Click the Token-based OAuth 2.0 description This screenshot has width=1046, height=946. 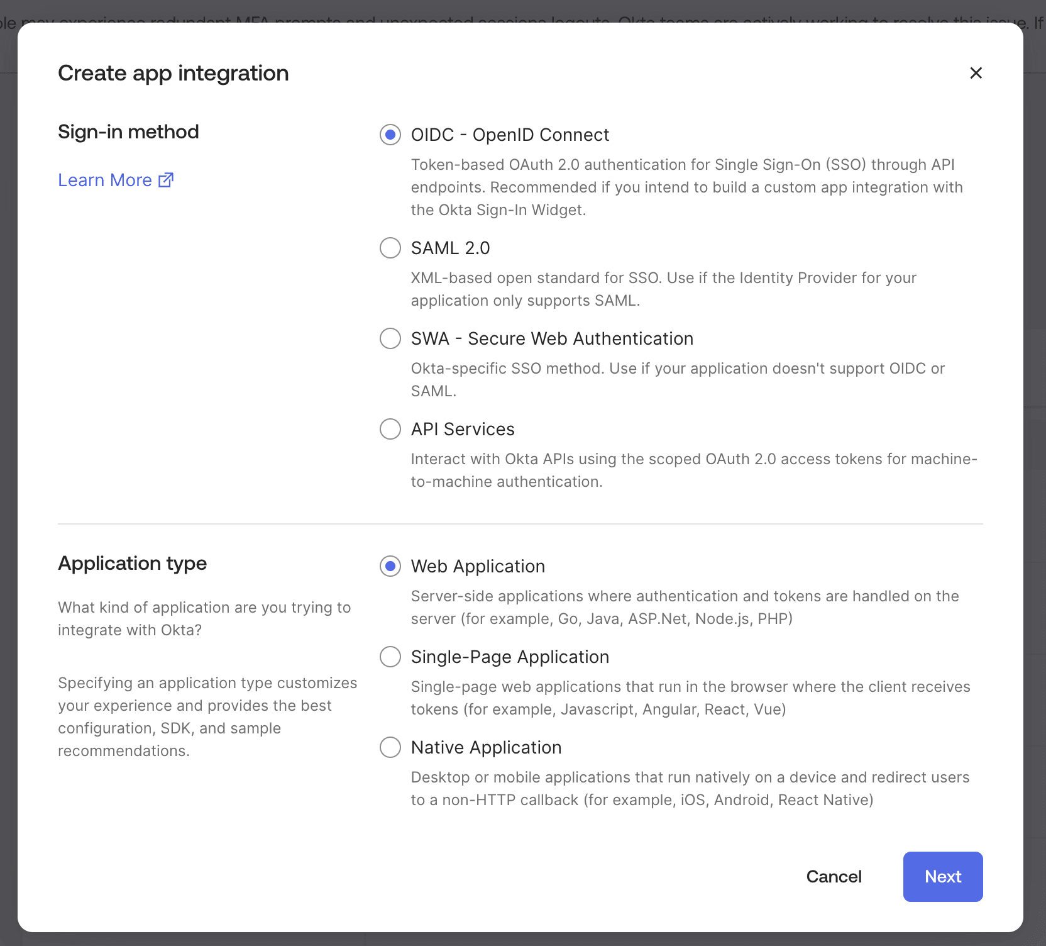[687, 187]
